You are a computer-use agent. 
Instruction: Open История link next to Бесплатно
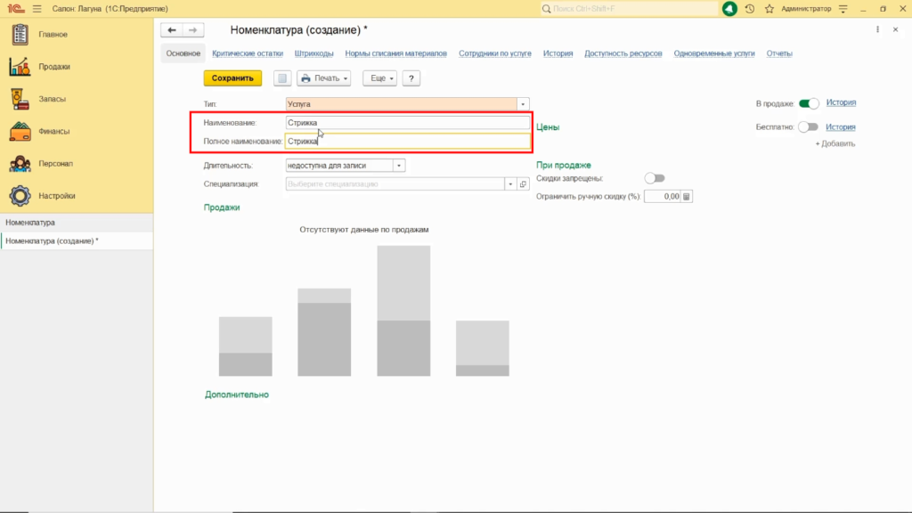tap(841, 126)
